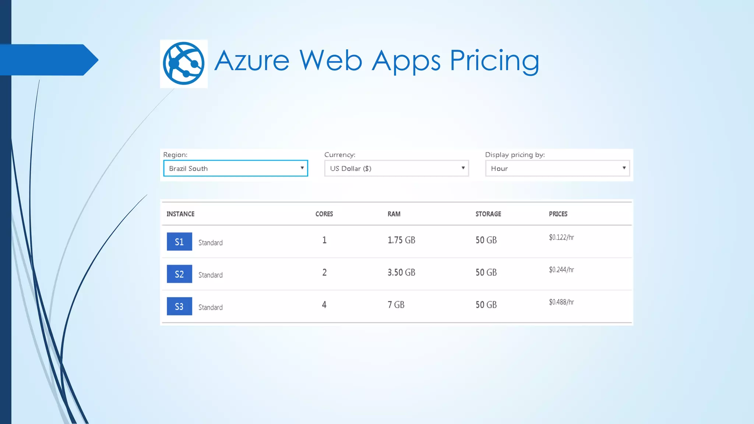Click the cores value 2 for S2
Viewport: 754px width, 424px height.
[324, 272]
